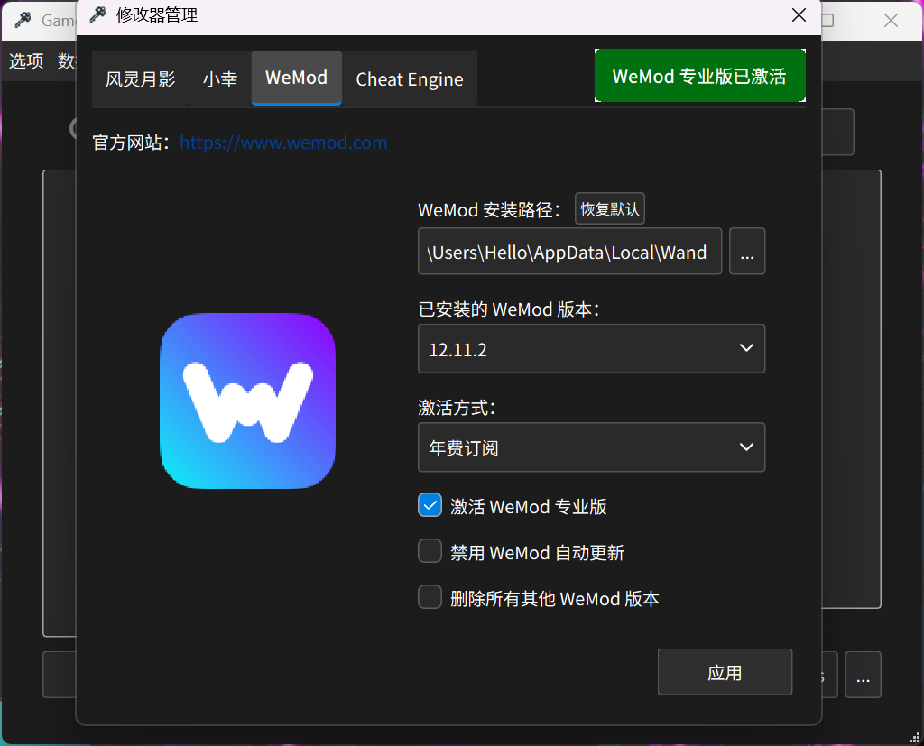Switch to the 风灵月影 tab
Viewport: 924px width, 746px height.
point(140,78)
